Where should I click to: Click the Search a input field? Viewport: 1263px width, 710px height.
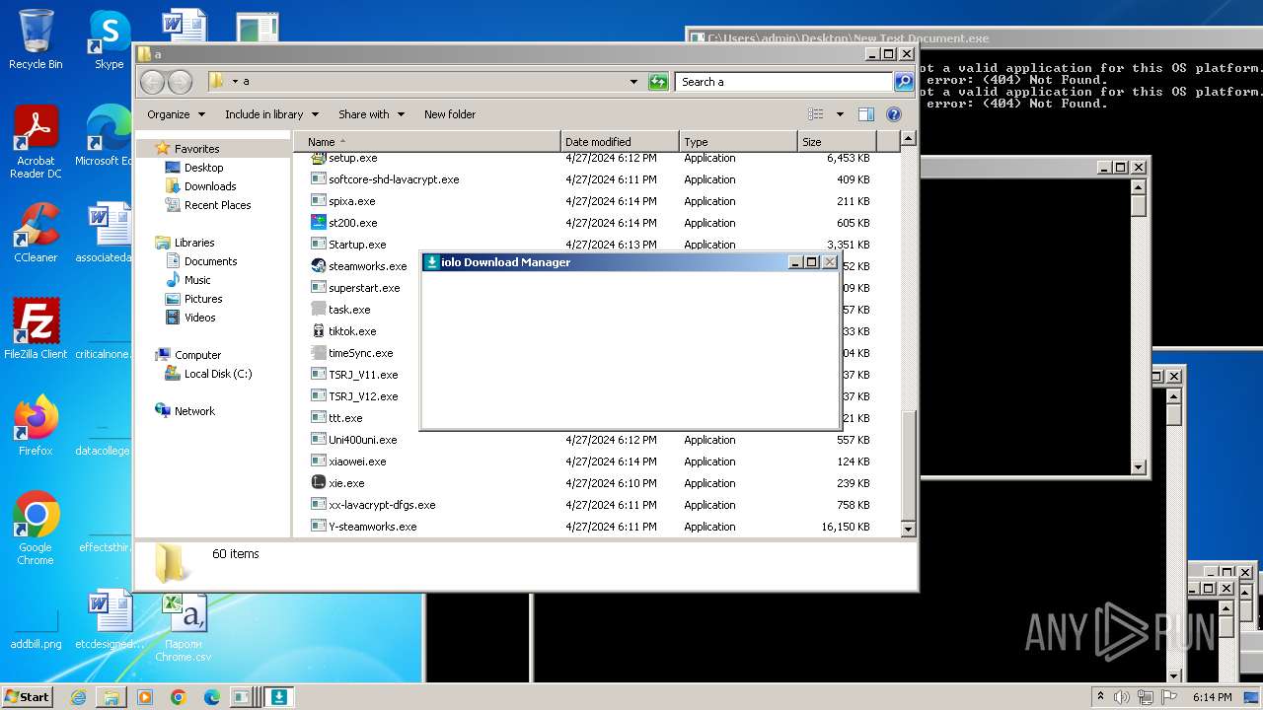(x=785, y=82)
